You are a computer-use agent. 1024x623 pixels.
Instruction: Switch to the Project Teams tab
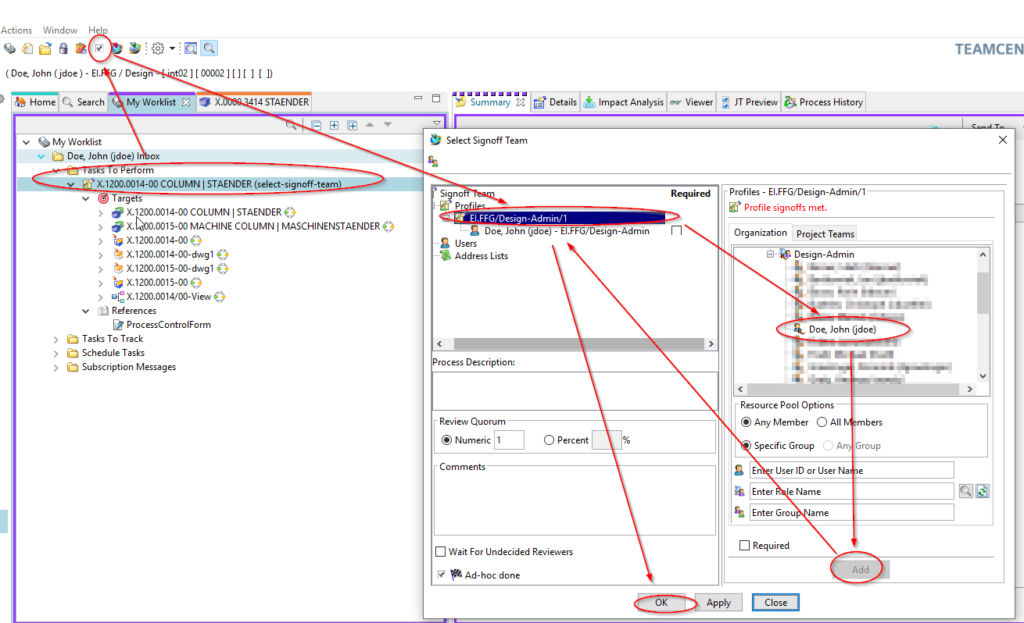tap(825, 233)
